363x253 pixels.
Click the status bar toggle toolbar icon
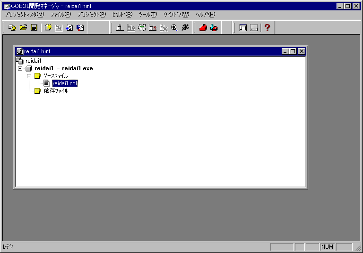(254, 28)
